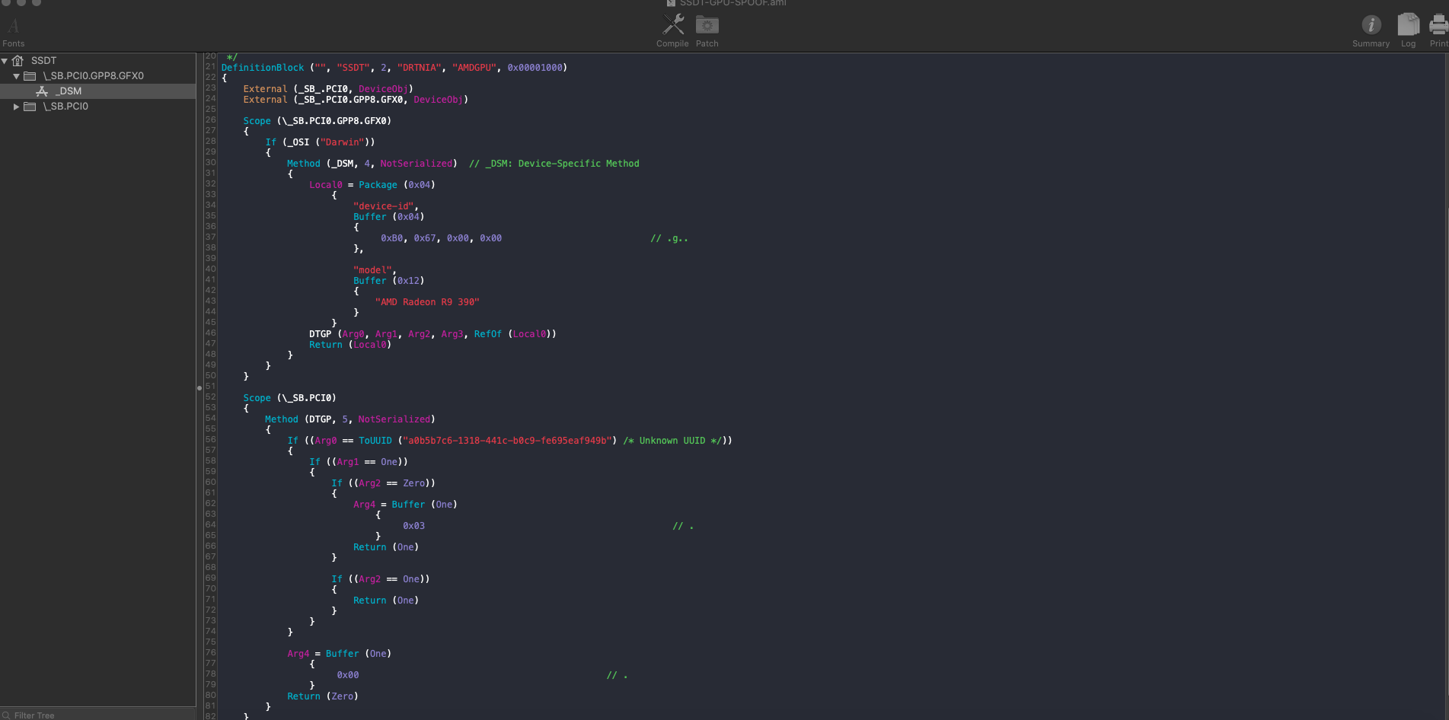
Task: Expand the \_SB.PCI0 scope node
Action: [x=16, y=107]
